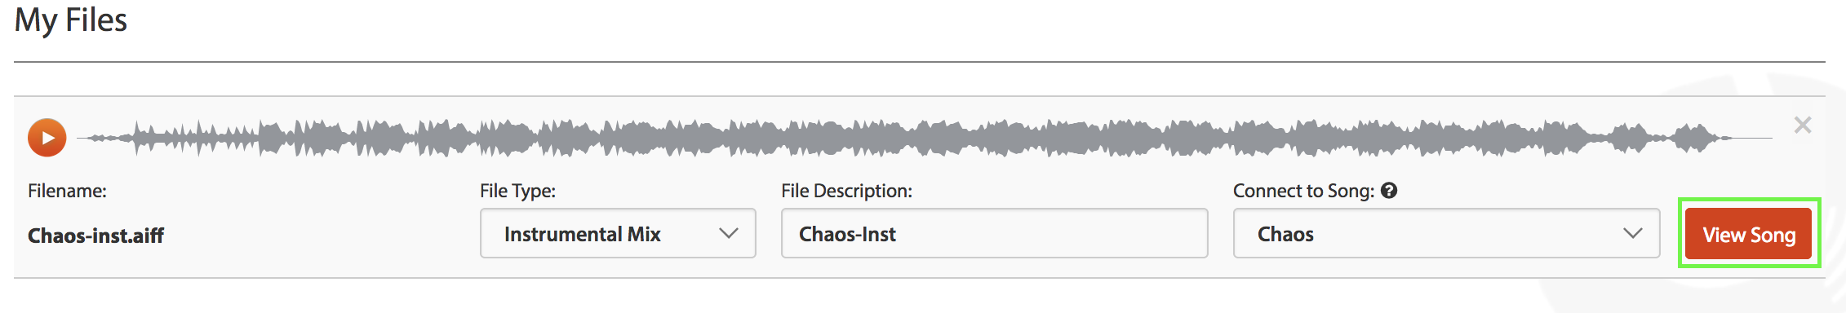Remove the file using the X icon
Image resolution: width=1846 pixels, height=313 pixels.
(x=1803, y=125)
